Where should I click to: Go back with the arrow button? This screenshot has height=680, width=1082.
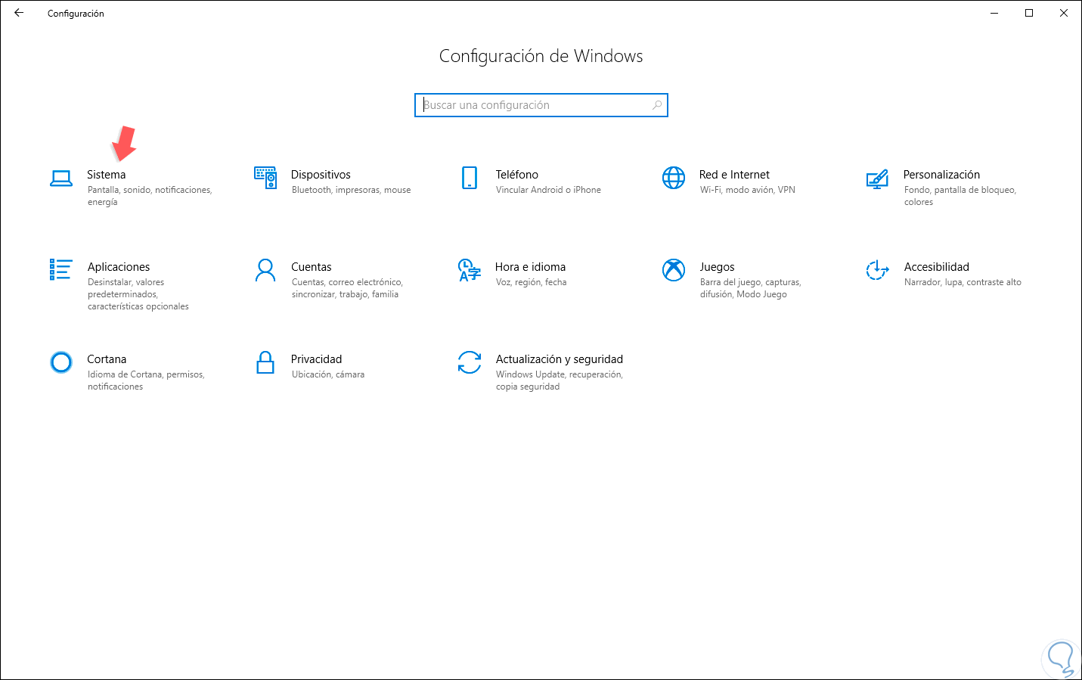[x=19, y=13]
